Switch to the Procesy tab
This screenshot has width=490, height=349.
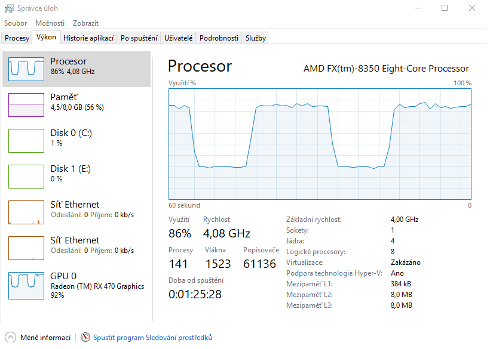pos(17,38)
